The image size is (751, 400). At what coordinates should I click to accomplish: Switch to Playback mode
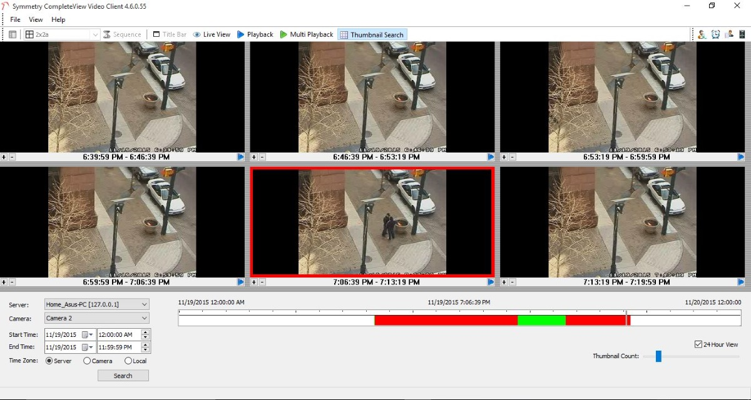pyautogui.click(x=255, y=34)
